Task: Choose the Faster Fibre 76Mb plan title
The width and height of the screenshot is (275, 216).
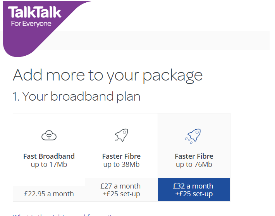Action: 194,156
